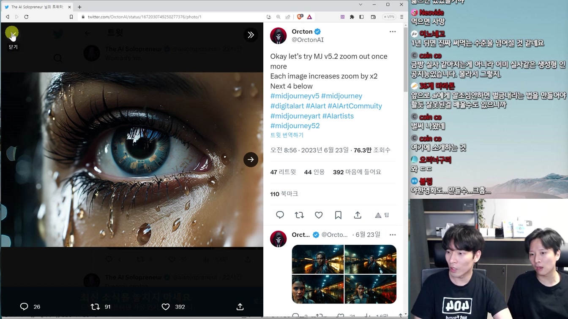Click the zoom magnifier icon in address bar
The width and height of the screenshot is (568, 319).
279,17
